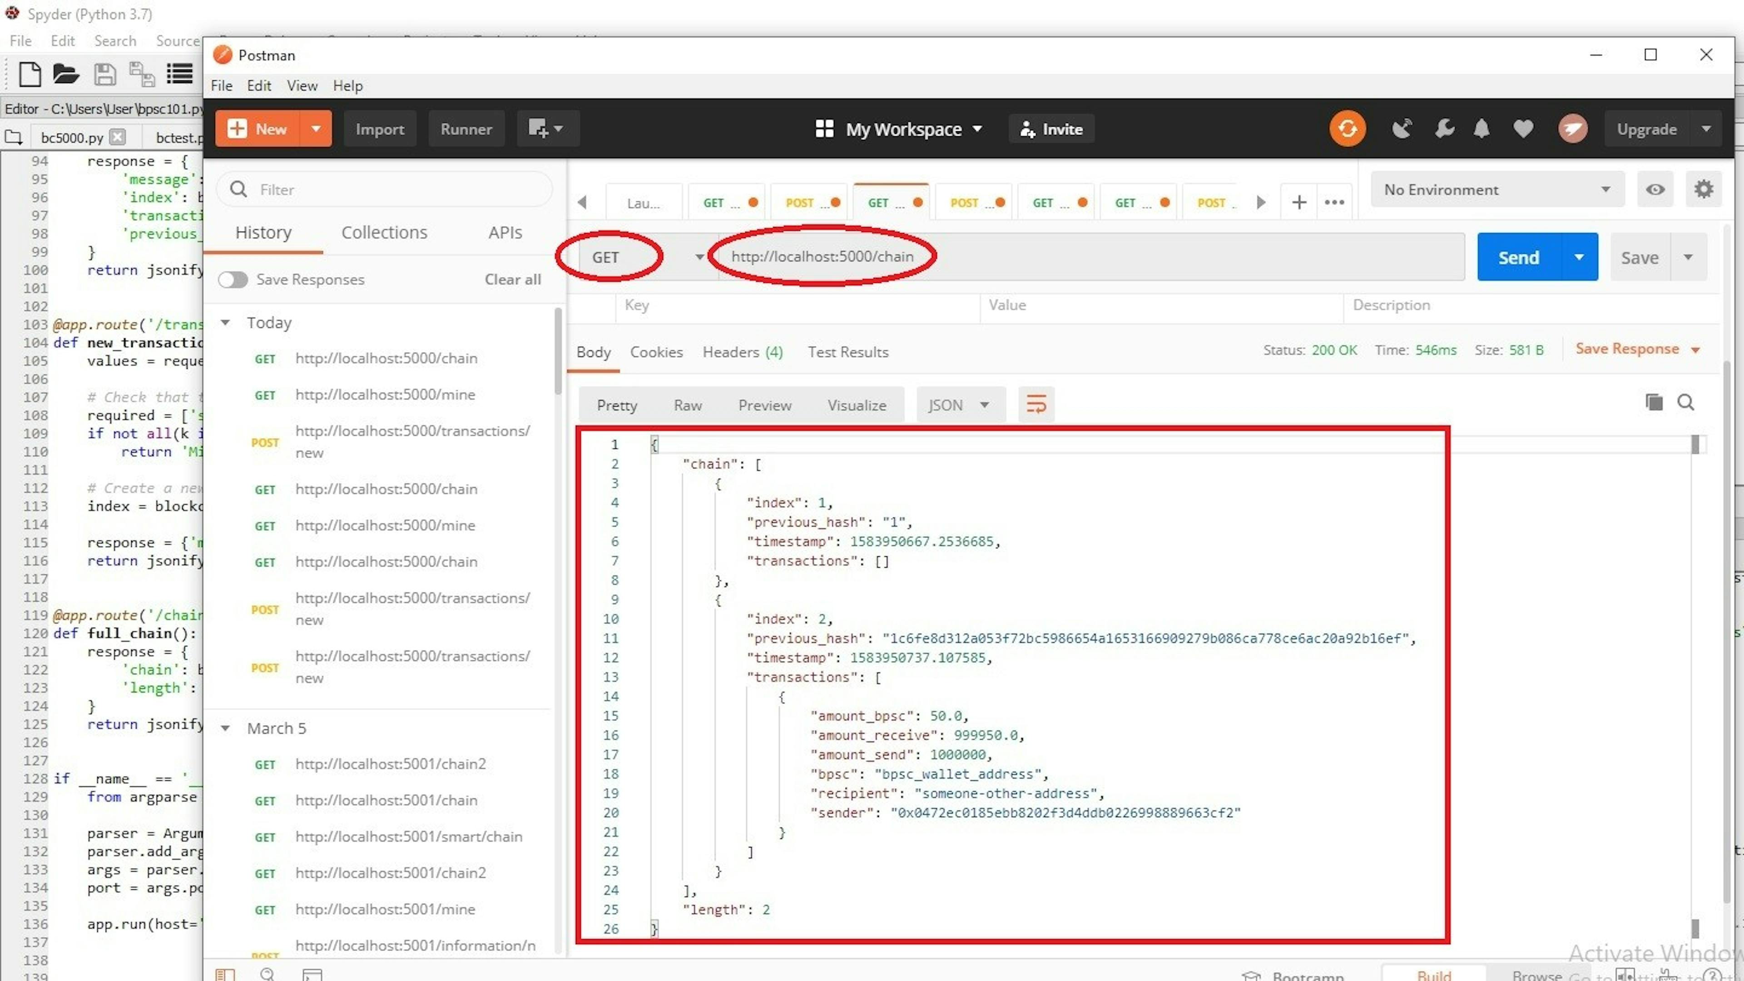Screen dimensions: 1744x981
Task: Switch response view to Raw
Action: [687, 405]
